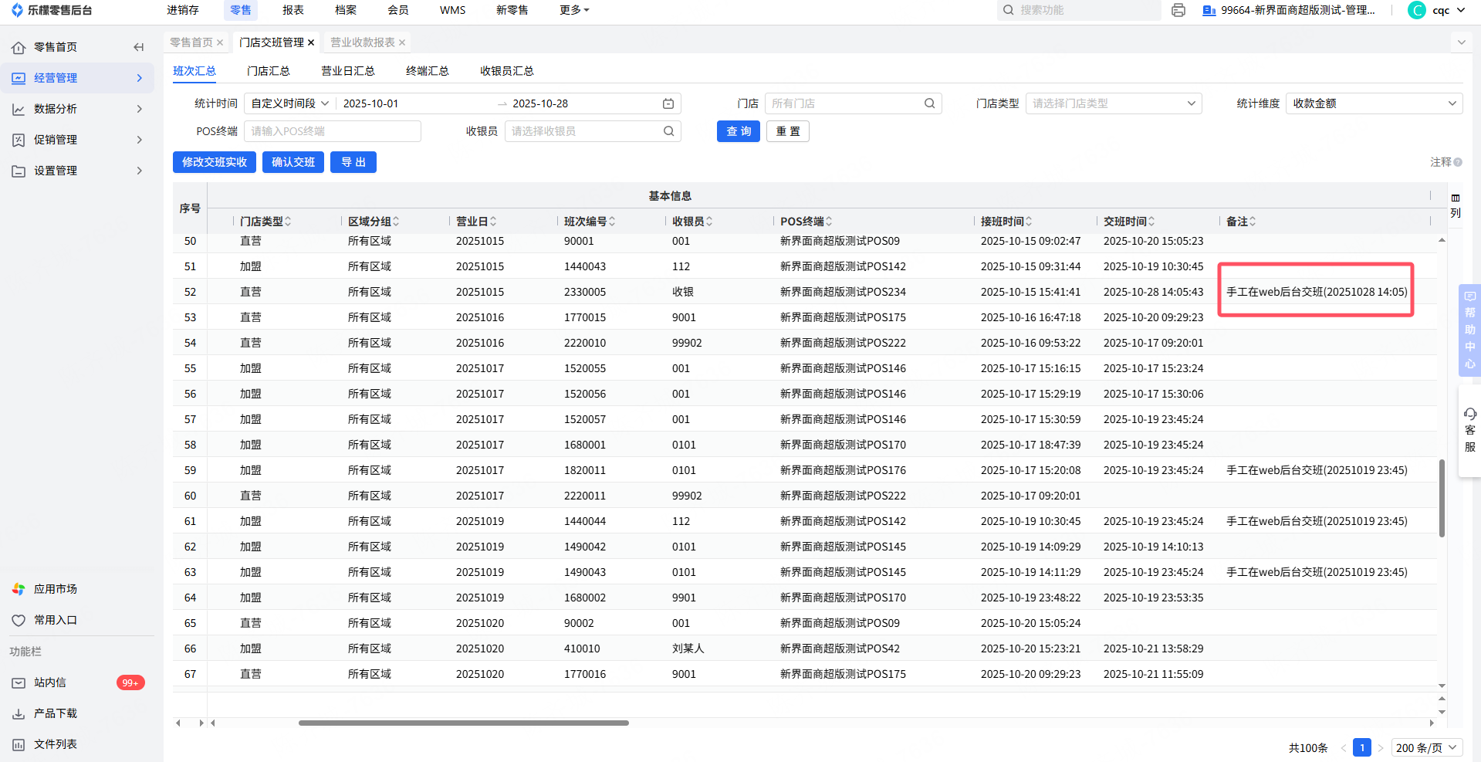Screen dimensions: 1481x762
Task: Click the POS终端 input field
Action: point(332,131)
